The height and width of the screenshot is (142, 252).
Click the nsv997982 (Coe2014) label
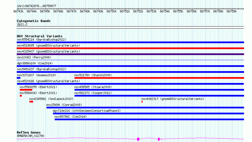[71, 117]
